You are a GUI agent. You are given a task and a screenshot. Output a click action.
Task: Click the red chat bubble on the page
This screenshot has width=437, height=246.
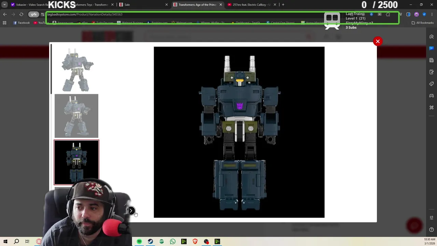pyautogui.click(x=414, y=225)
